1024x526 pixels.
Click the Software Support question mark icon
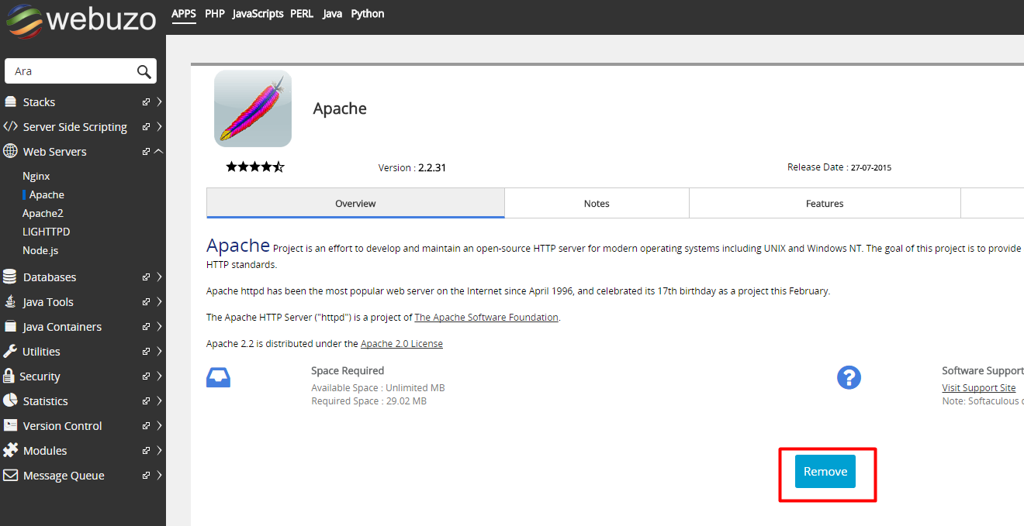[x=849, y=377]
